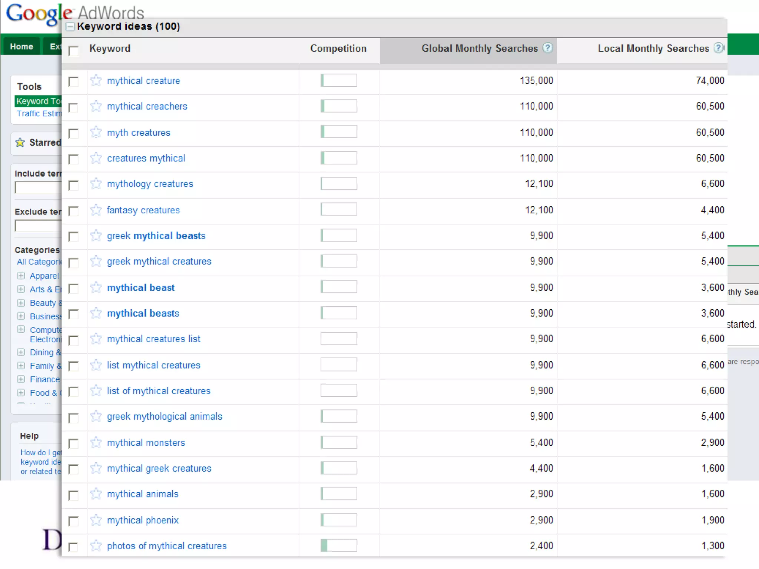The image size is (759, 569).
Task: Open the 'mythical creature' keyword link
Action: coord(143,81)
